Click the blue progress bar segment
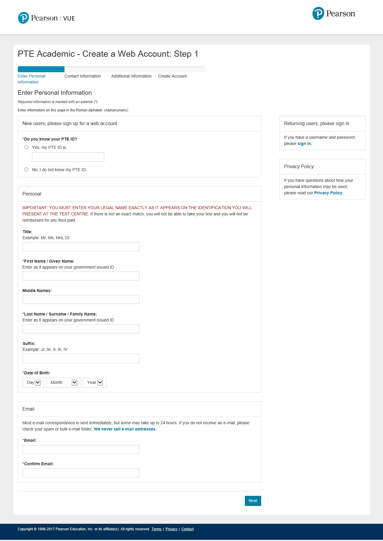Screen dimensions: 383x541 tap(41, 69)
